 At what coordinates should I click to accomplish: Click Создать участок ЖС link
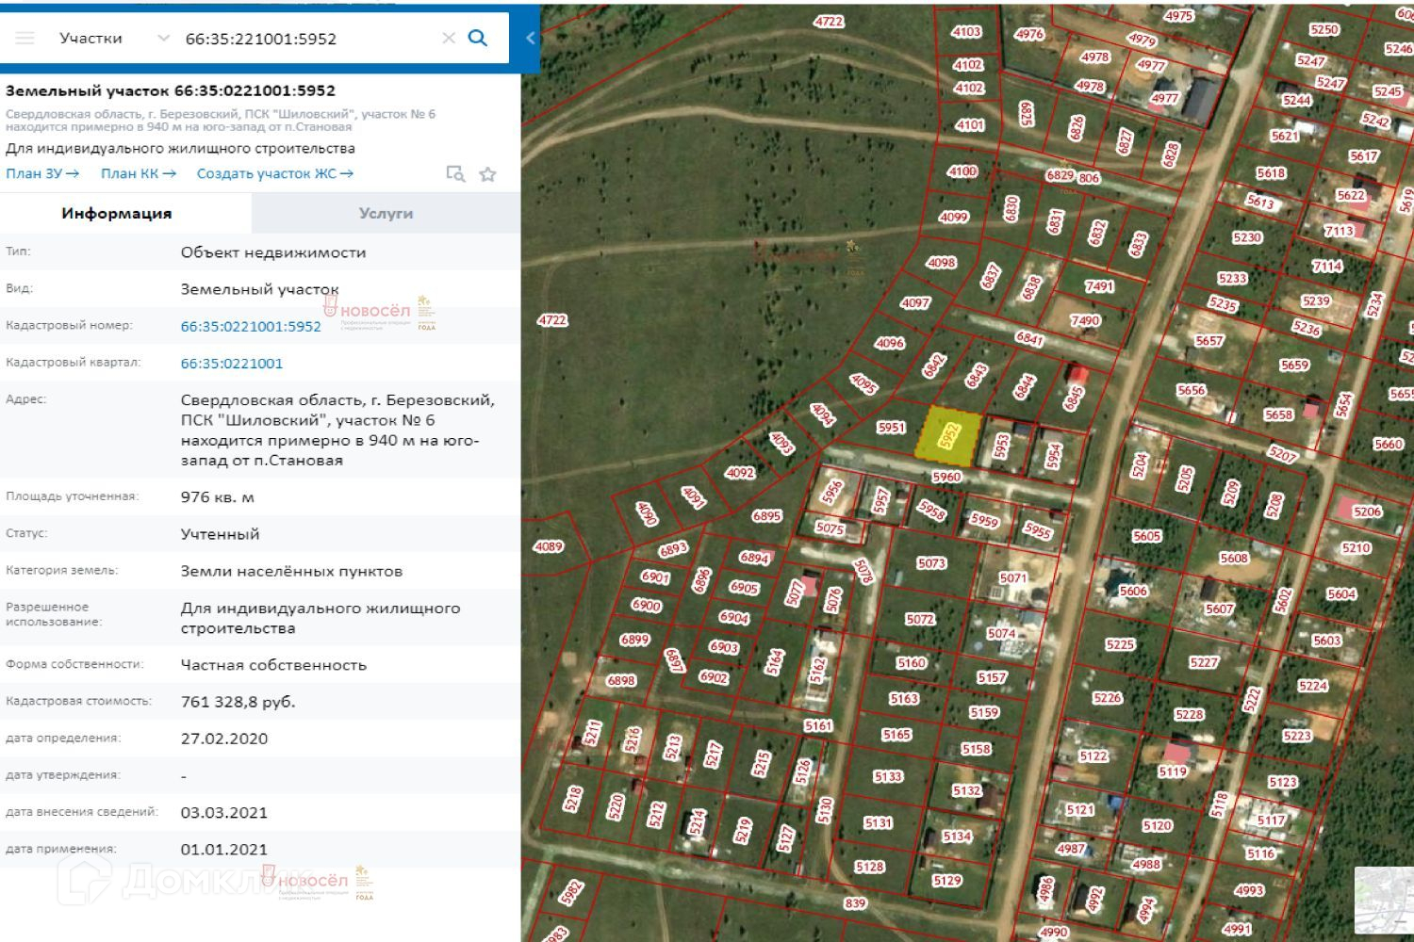click(x=275, y=173)
